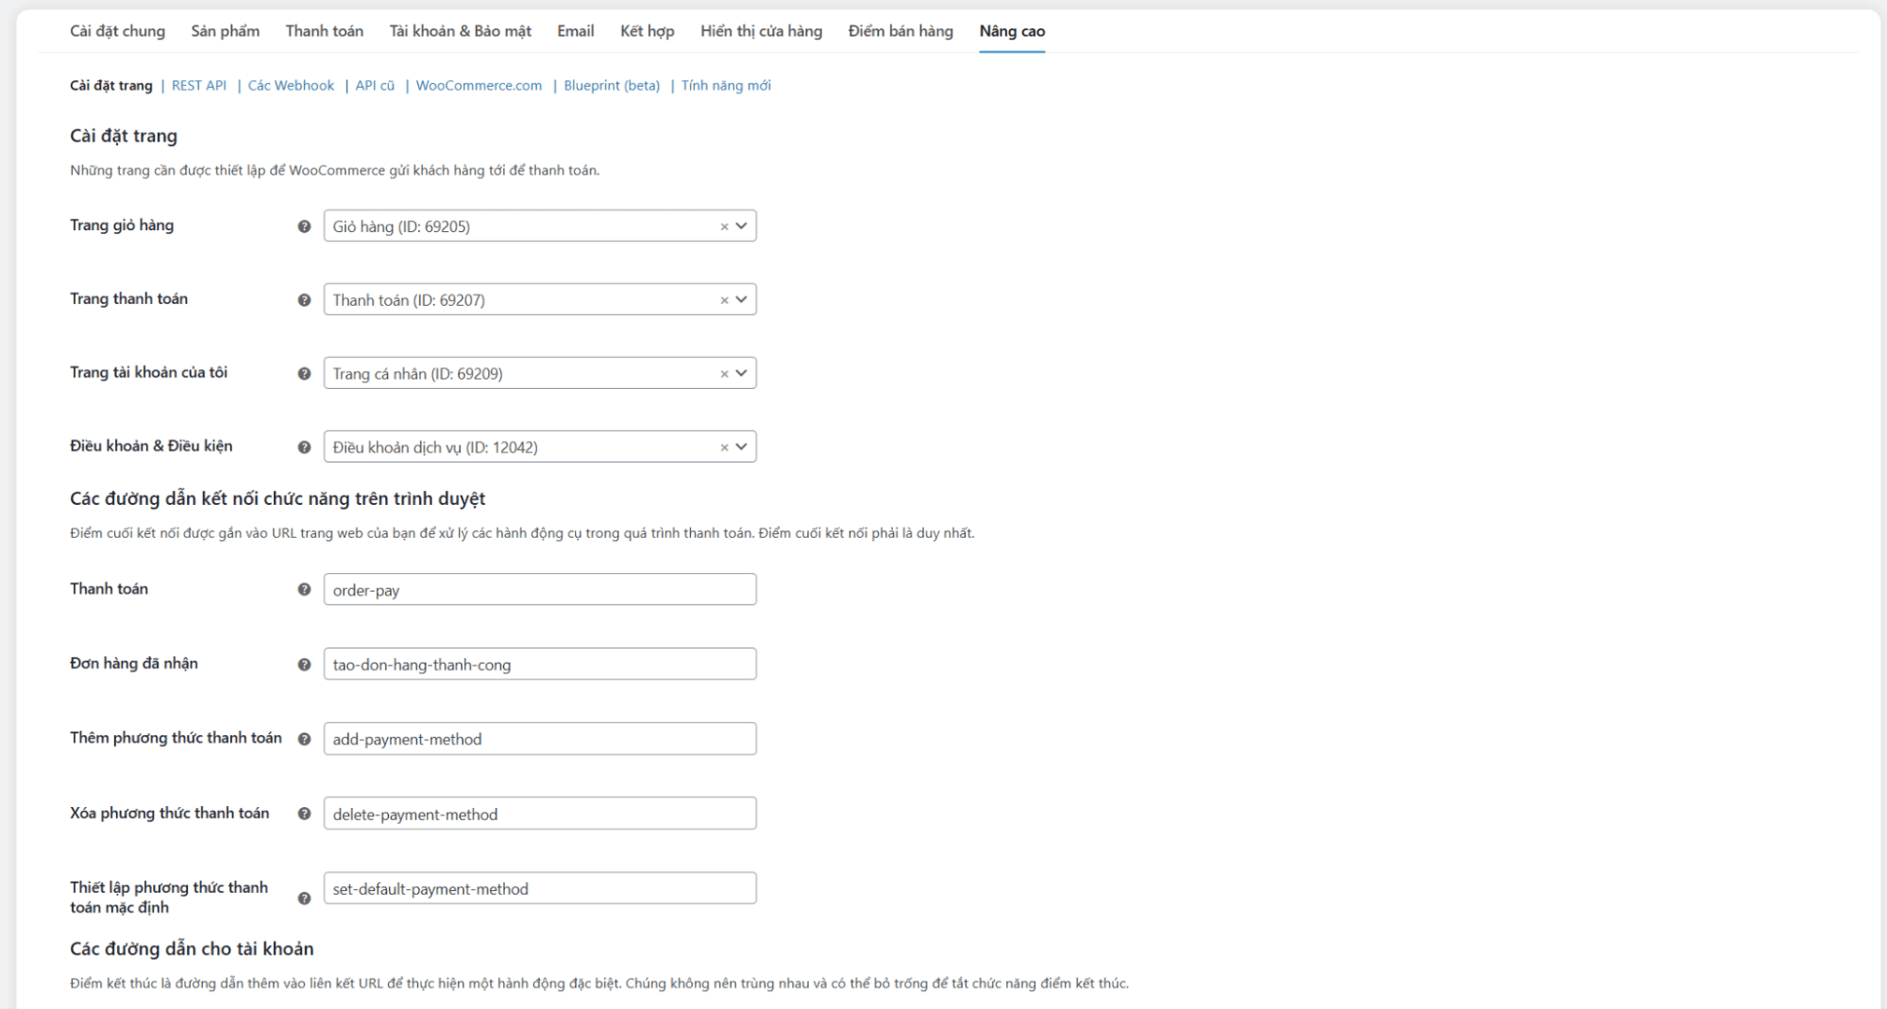The image size is (1887, 1009).
Task: Click inside the order-pay input field
Action: point(538,589)
